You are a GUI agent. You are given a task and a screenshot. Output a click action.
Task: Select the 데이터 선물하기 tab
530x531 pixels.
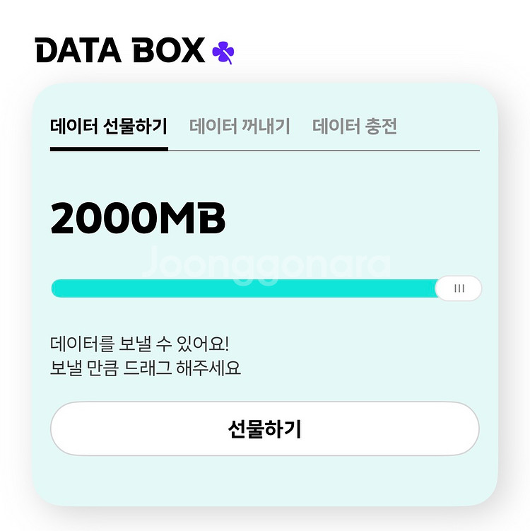109,127
